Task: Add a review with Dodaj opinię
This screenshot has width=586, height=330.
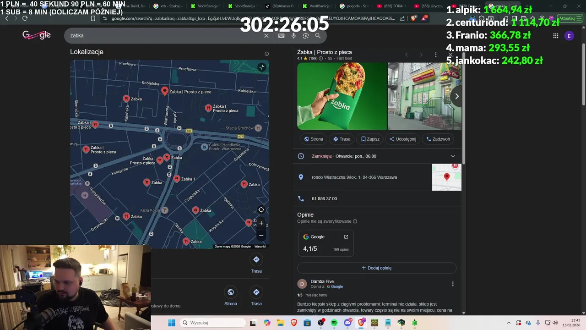Action: 377,268
